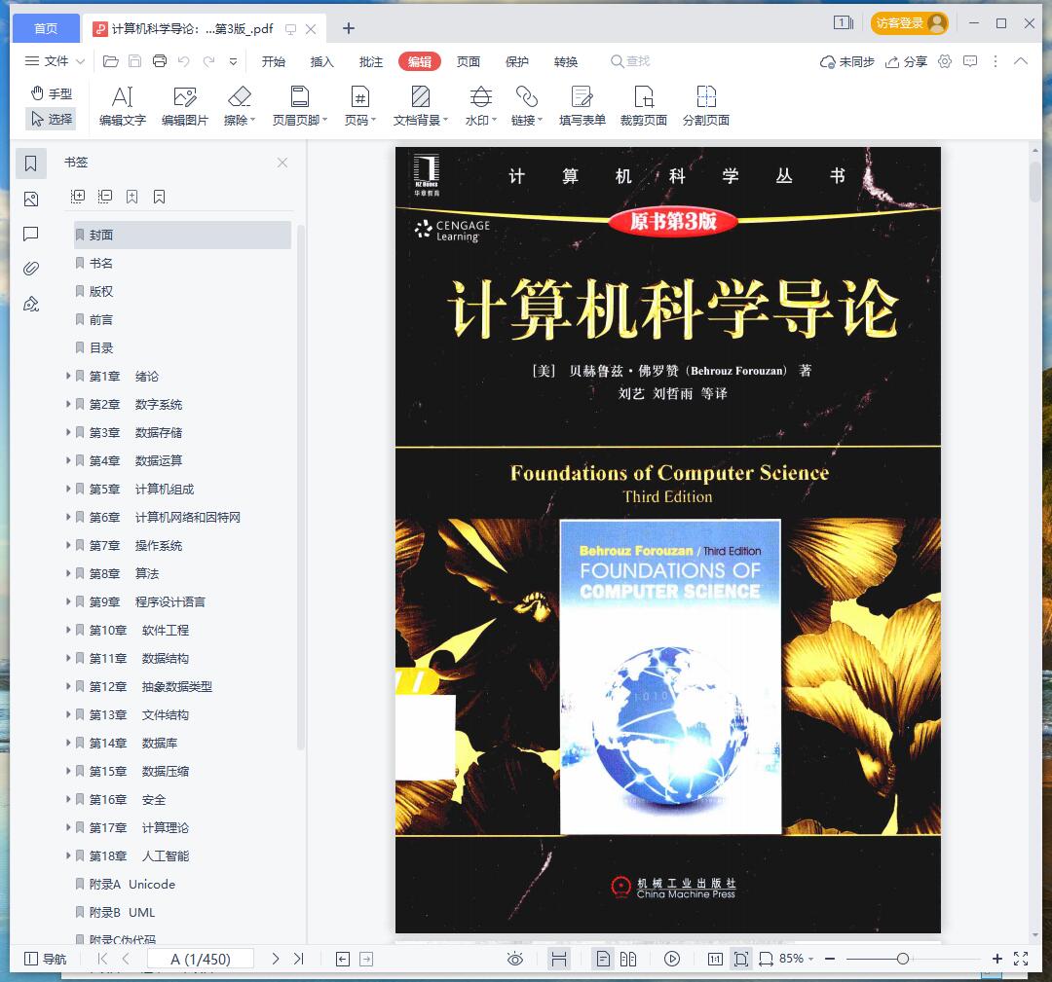Switch to 保护 tab
1052x982 pixels.
pyautogui.click(x=516, y=61)
